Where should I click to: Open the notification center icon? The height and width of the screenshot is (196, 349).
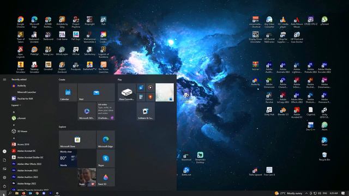[x=343, y=193]
